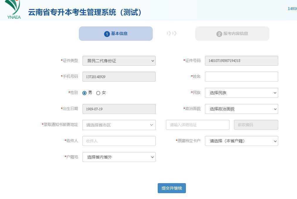
Task: Select the 女 gender radio button
Action: coord(98,93)
